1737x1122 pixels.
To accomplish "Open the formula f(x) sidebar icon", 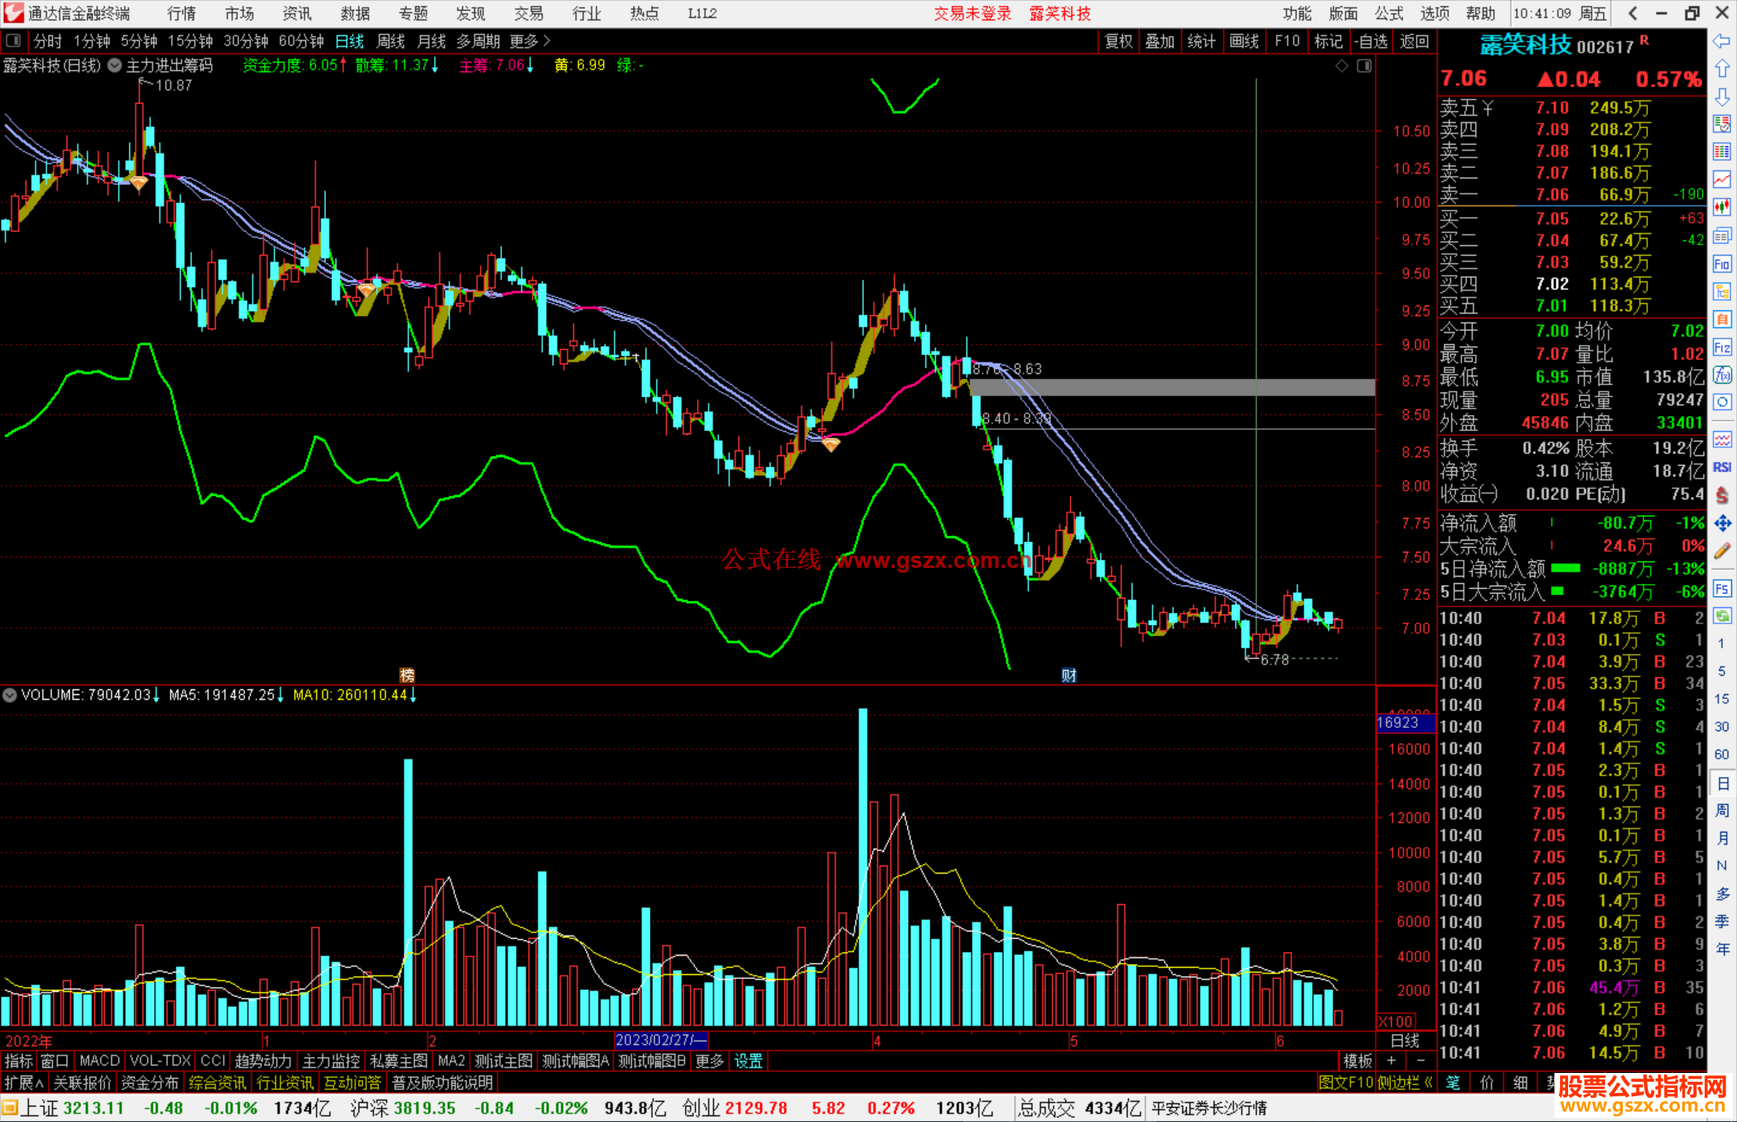I will coord(1722,376).
